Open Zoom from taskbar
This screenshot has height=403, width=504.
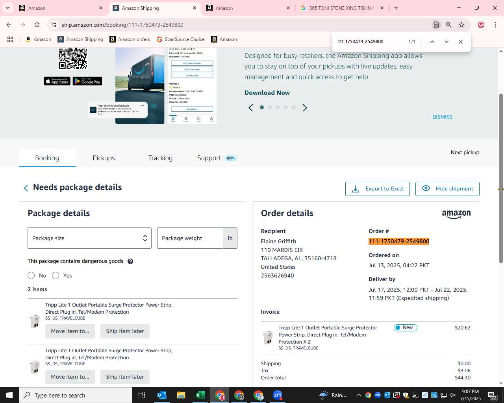click(x=278, y=395)
